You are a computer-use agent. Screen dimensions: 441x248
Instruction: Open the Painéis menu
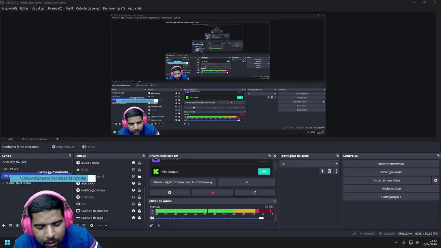(55, 8)
